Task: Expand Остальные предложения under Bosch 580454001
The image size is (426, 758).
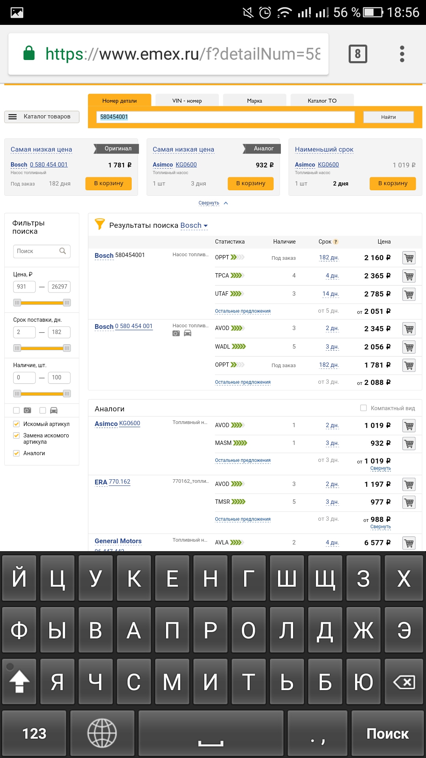Action: click(243, 311)
